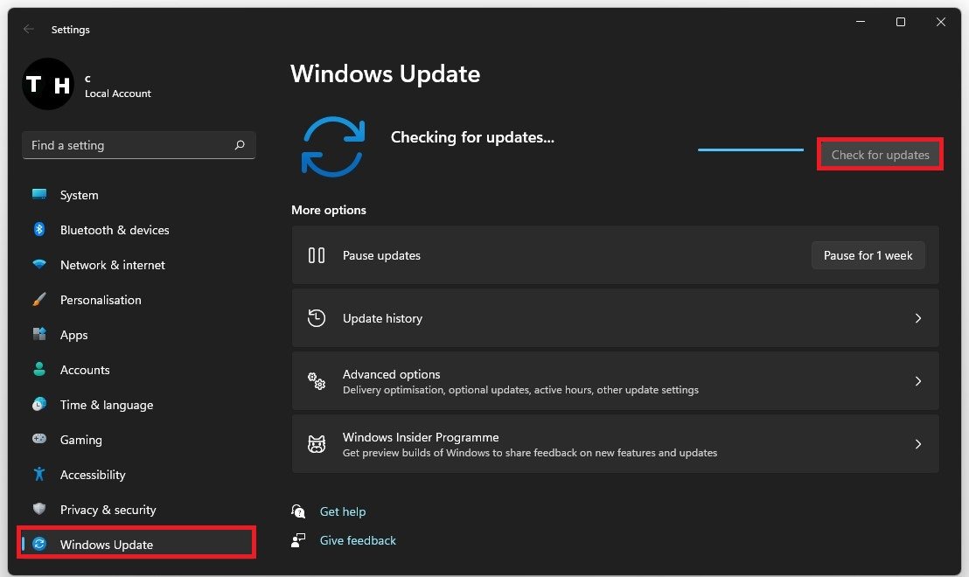Click the Advanced options title text
This screenshot has width=969, height=577.
click(391, 374)
